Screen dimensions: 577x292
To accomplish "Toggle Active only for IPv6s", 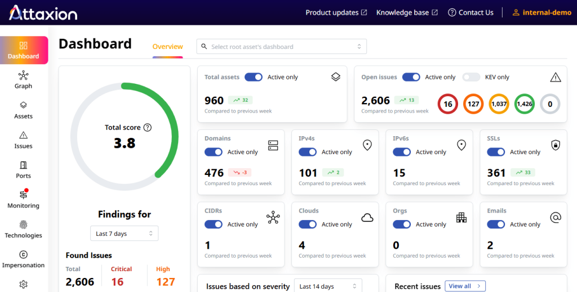I will point(402,152).
